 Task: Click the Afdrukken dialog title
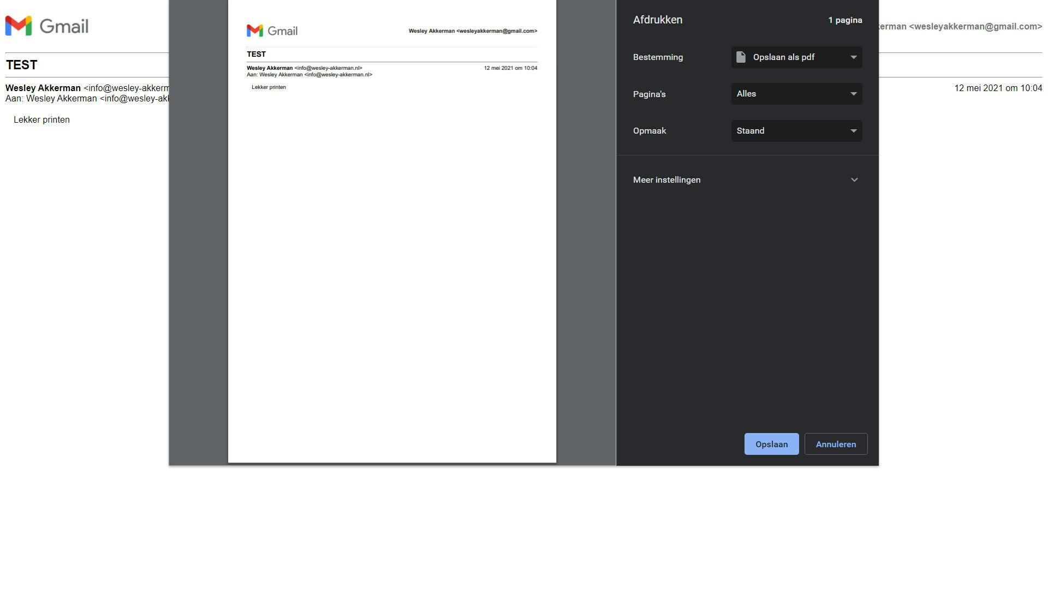pyautogui.click(x=657, y=20)
